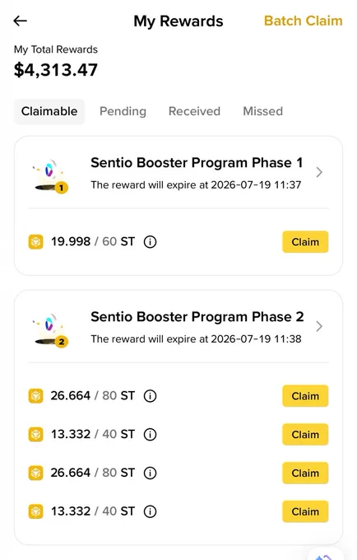This screenshot has width=357, height=560.
Task: Open info icon for first 26.664 / 80 ST
Action: [150, 396]
